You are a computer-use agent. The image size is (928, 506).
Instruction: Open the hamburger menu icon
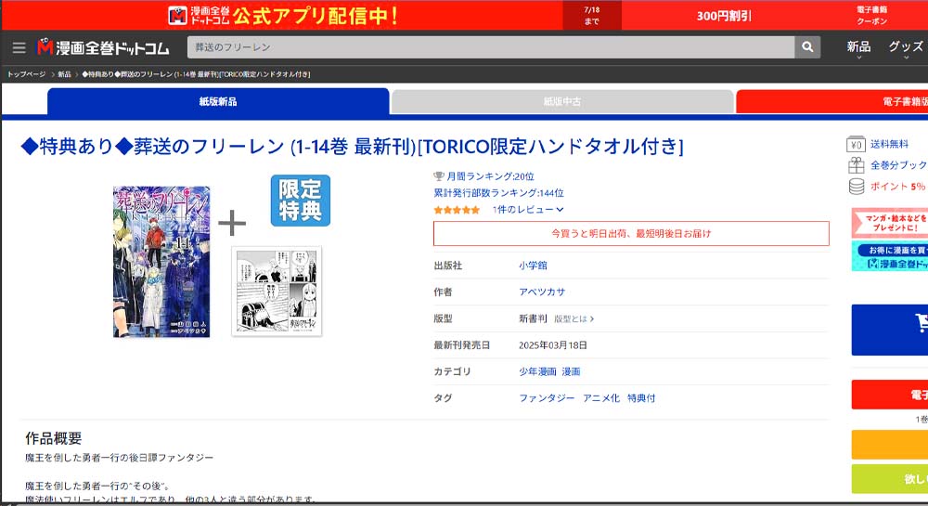pyautogui.click(x=19, y=47)
